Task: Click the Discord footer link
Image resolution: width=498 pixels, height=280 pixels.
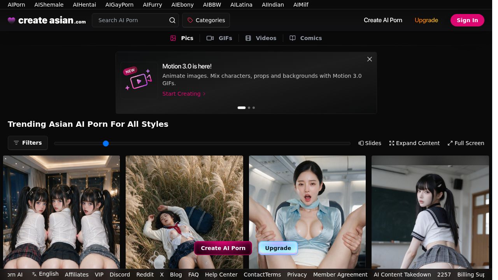Action: click(x=120, y=275)
